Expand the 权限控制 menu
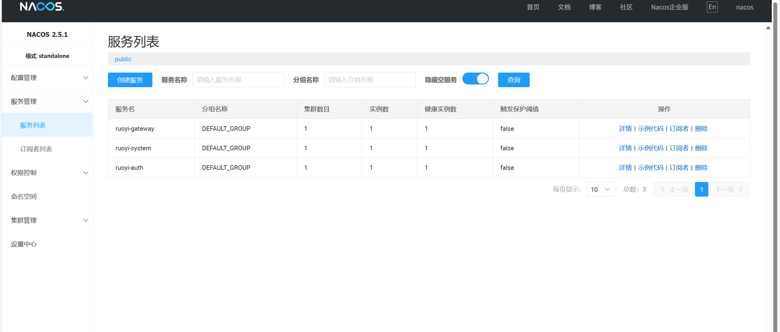 [48, 173]
